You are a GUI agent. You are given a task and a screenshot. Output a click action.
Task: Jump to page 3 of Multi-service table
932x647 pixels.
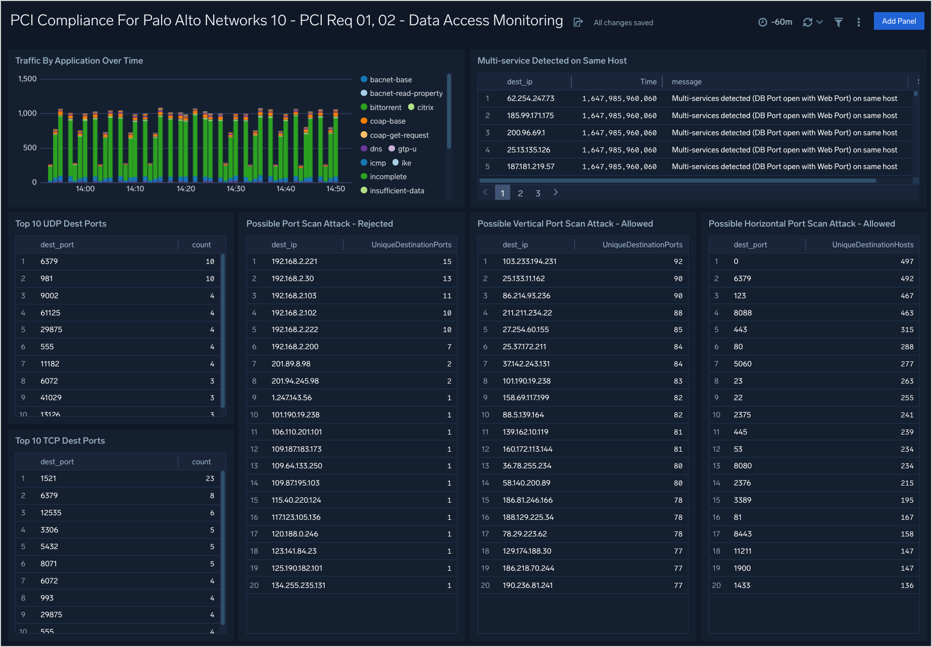pyautogui.click(x=538, y=193)
